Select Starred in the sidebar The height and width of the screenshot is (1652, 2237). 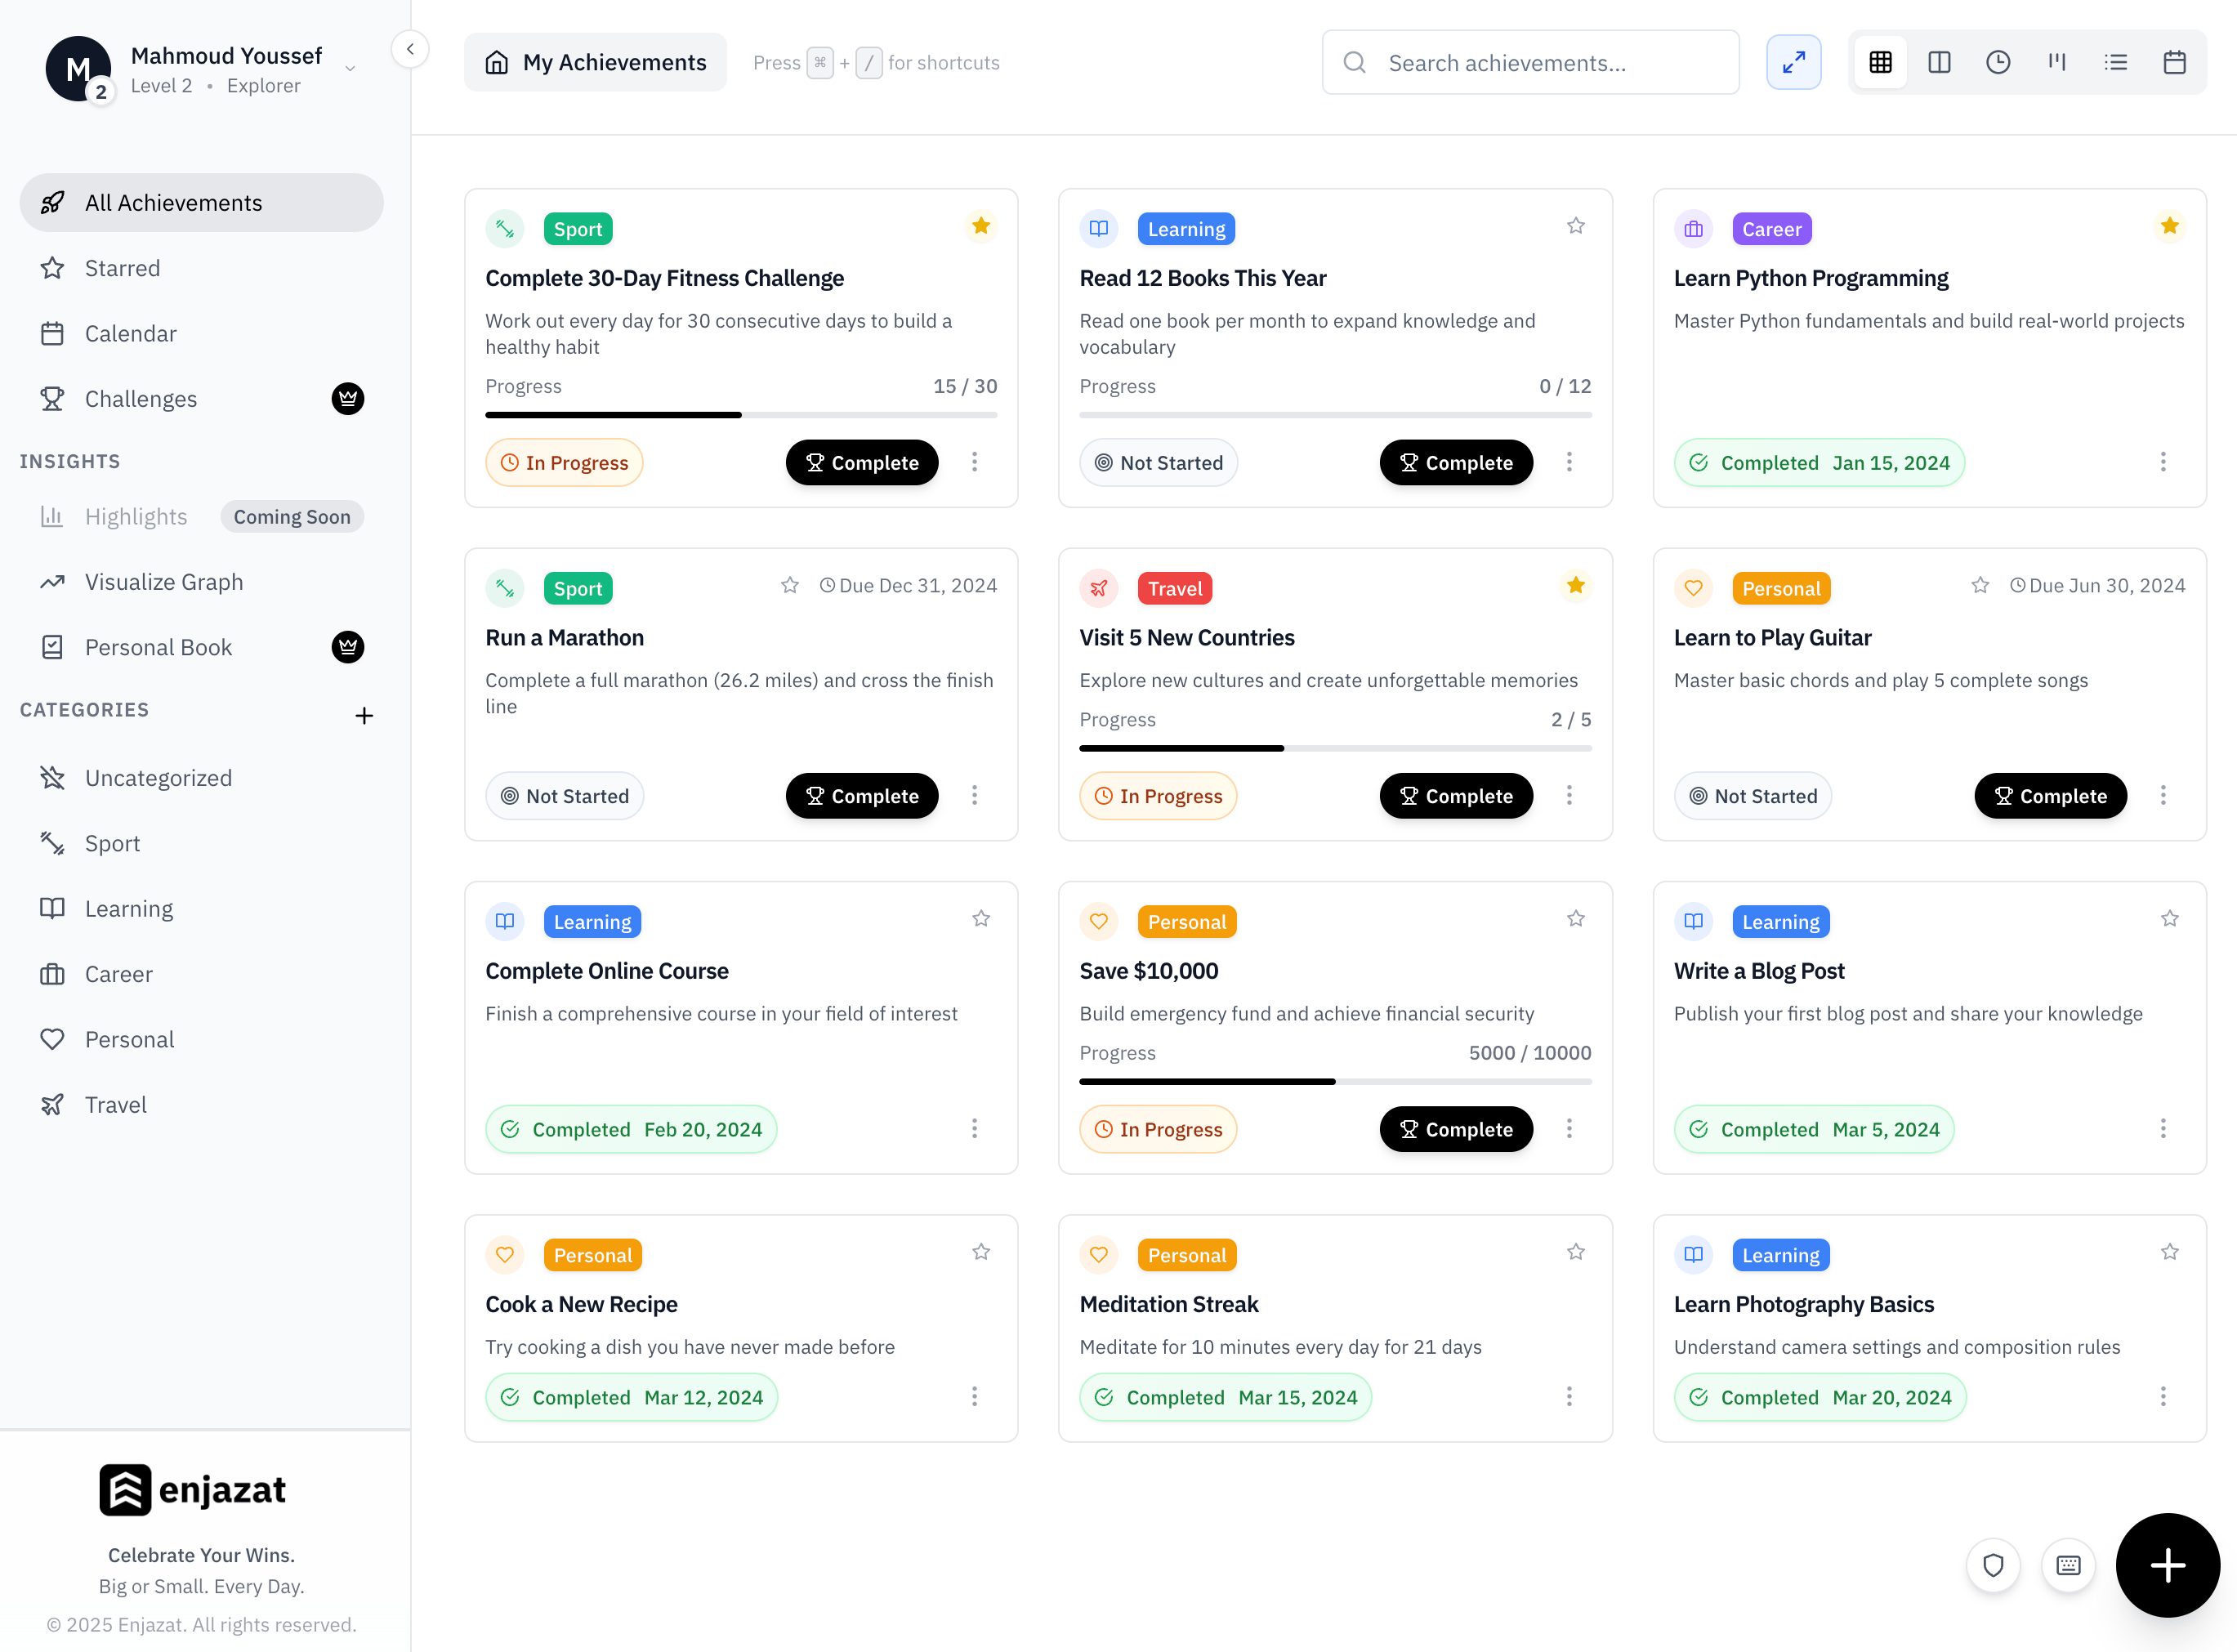(122, 267)
